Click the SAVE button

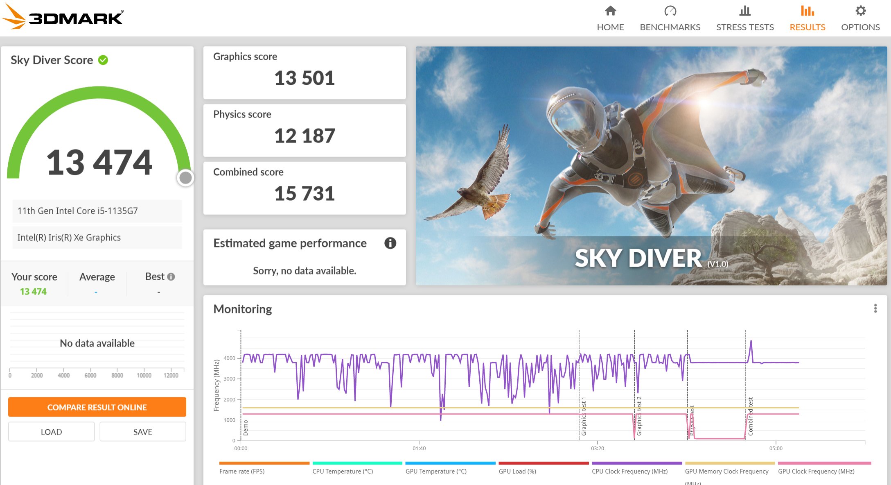pos(142,432)
